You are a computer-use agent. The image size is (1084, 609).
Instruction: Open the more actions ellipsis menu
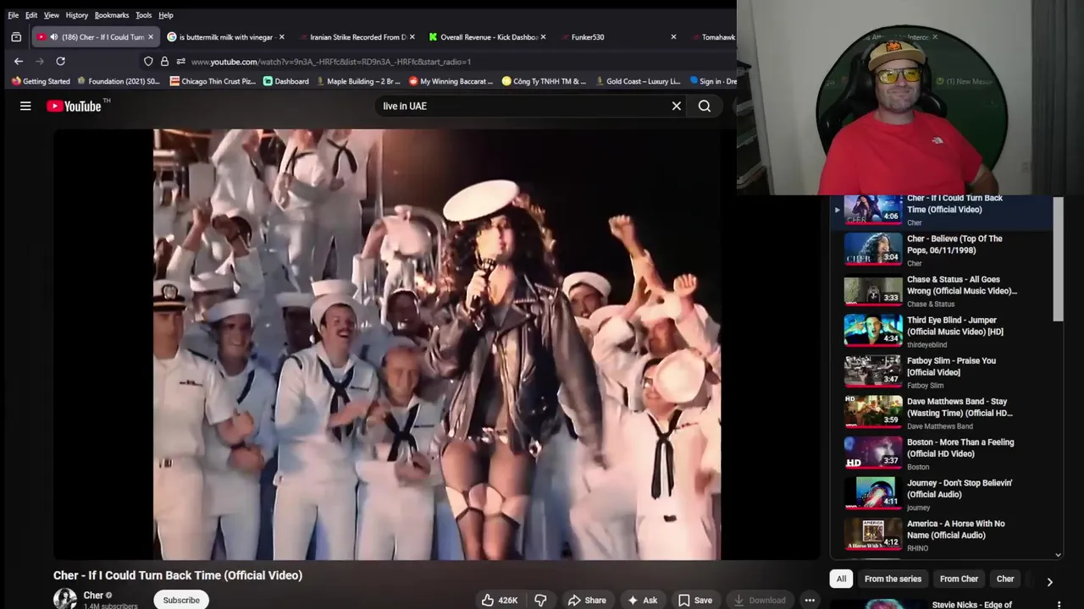[810, 600]
